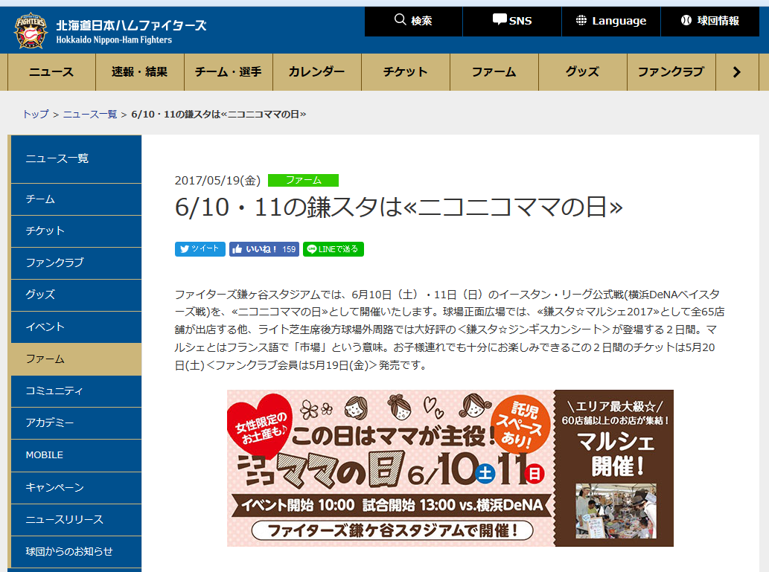The width and height of the screenshot is (769, 572).
Task: Open 球団情報 baseball icon menu
Action: click(709, 21)
